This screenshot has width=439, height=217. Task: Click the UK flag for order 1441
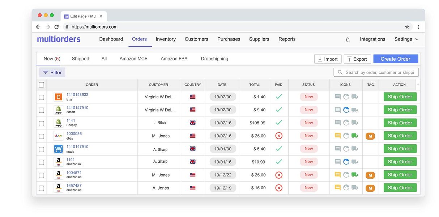[192, 123]
